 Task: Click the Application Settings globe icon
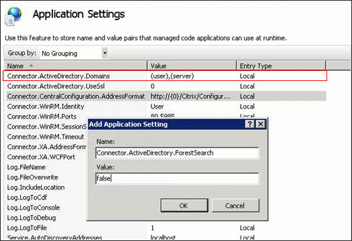[13, 16]
